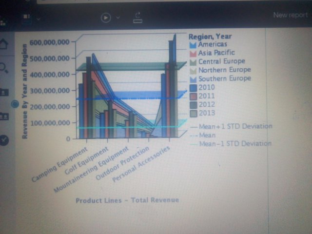Viewport: 312px width, 234px height.
Task: Select Americas legend swatch
Action: click(193, 45)
